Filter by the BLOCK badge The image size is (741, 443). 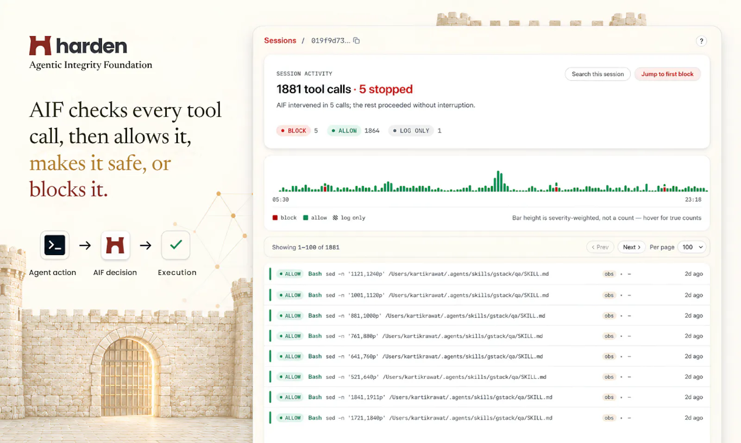[294, 131]
